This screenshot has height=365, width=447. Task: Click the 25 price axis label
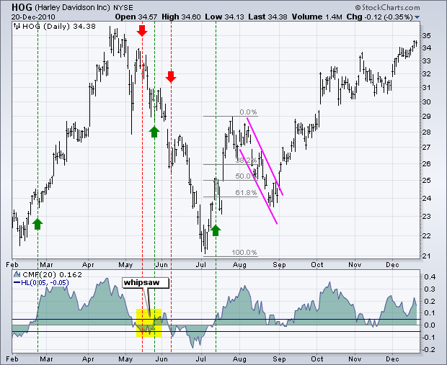[x=427, y=181]
